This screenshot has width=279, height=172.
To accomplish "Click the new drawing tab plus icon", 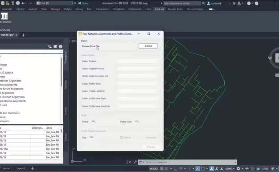I will pos(23,35).
